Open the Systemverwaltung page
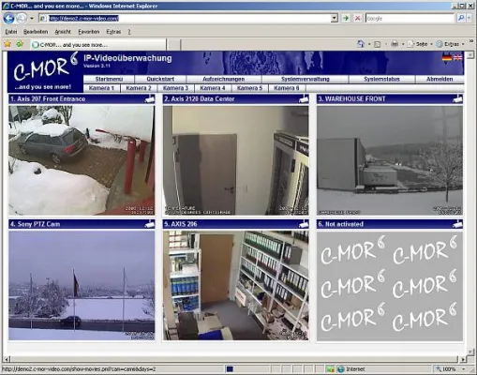 pos(306,79)
